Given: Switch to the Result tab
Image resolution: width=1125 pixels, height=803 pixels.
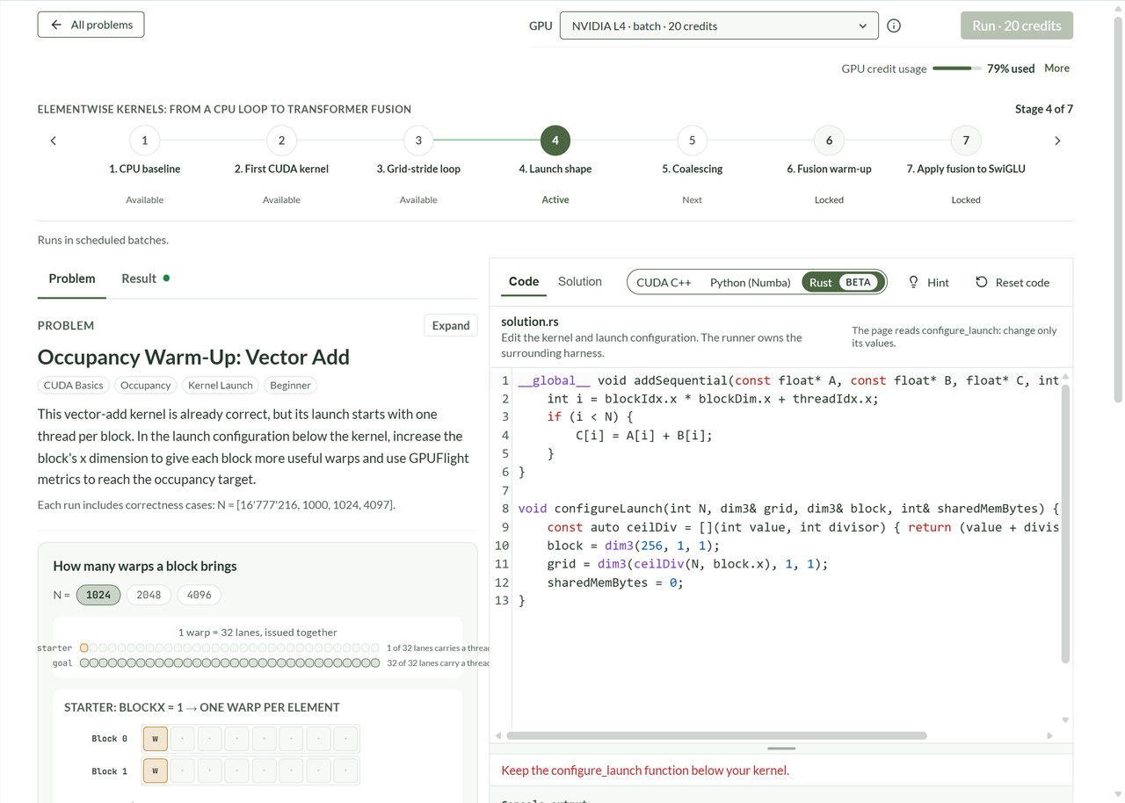Looking at the screenshot, I should 145,279.
